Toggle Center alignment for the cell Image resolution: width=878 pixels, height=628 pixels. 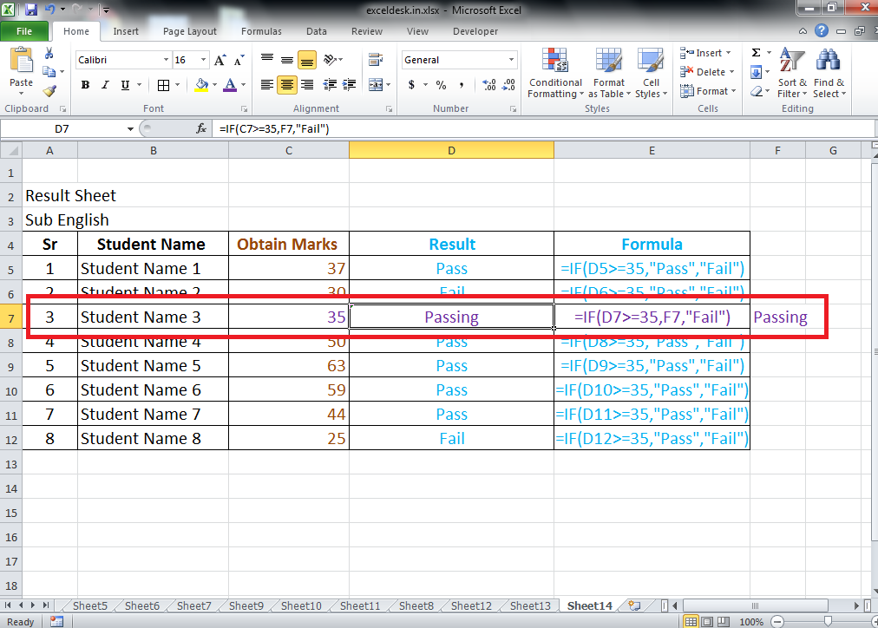[x=286, y=85]
